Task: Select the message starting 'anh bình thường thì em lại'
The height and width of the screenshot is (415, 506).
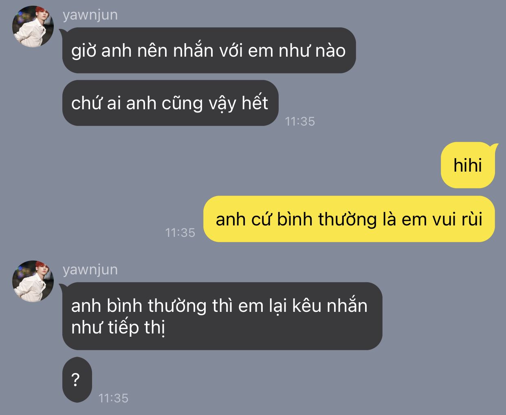Action: 222,316
